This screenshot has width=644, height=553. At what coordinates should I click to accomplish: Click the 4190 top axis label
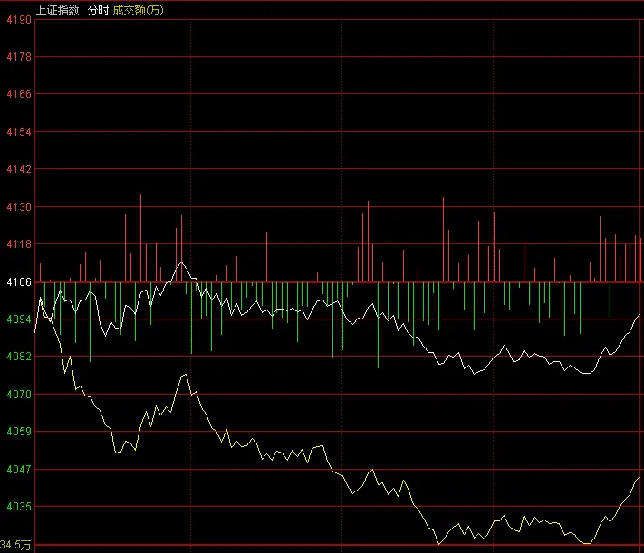19,20
